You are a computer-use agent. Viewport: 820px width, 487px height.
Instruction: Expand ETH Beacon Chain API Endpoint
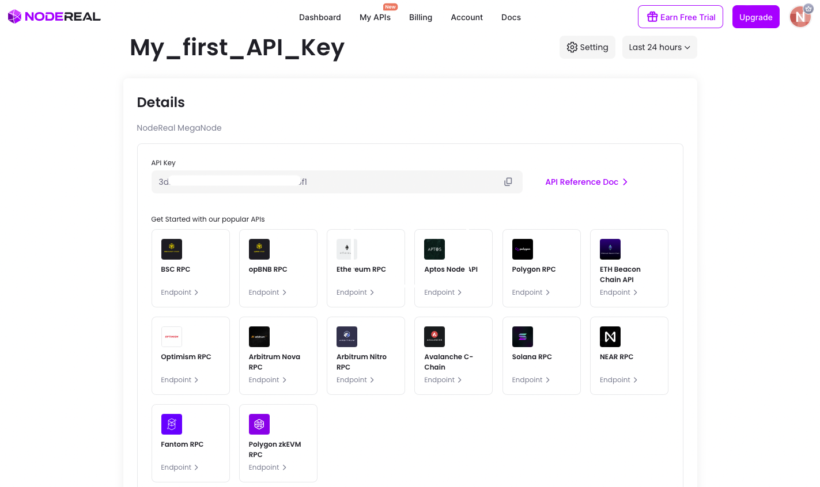click(619, 292)
